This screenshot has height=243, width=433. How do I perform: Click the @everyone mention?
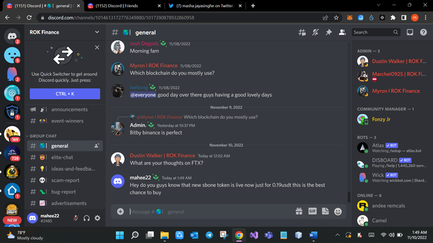point(143,94)
